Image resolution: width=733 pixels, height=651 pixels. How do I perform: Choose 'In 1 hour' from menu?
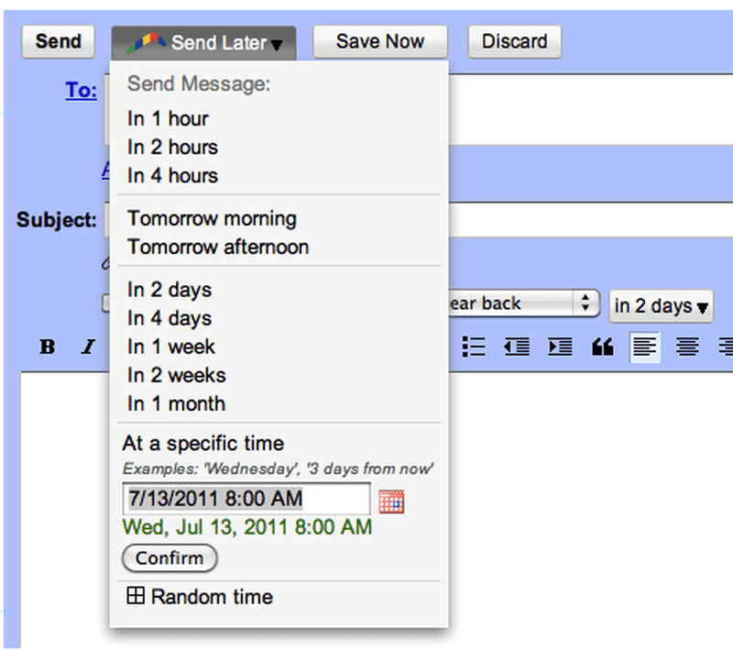point(168,118)
